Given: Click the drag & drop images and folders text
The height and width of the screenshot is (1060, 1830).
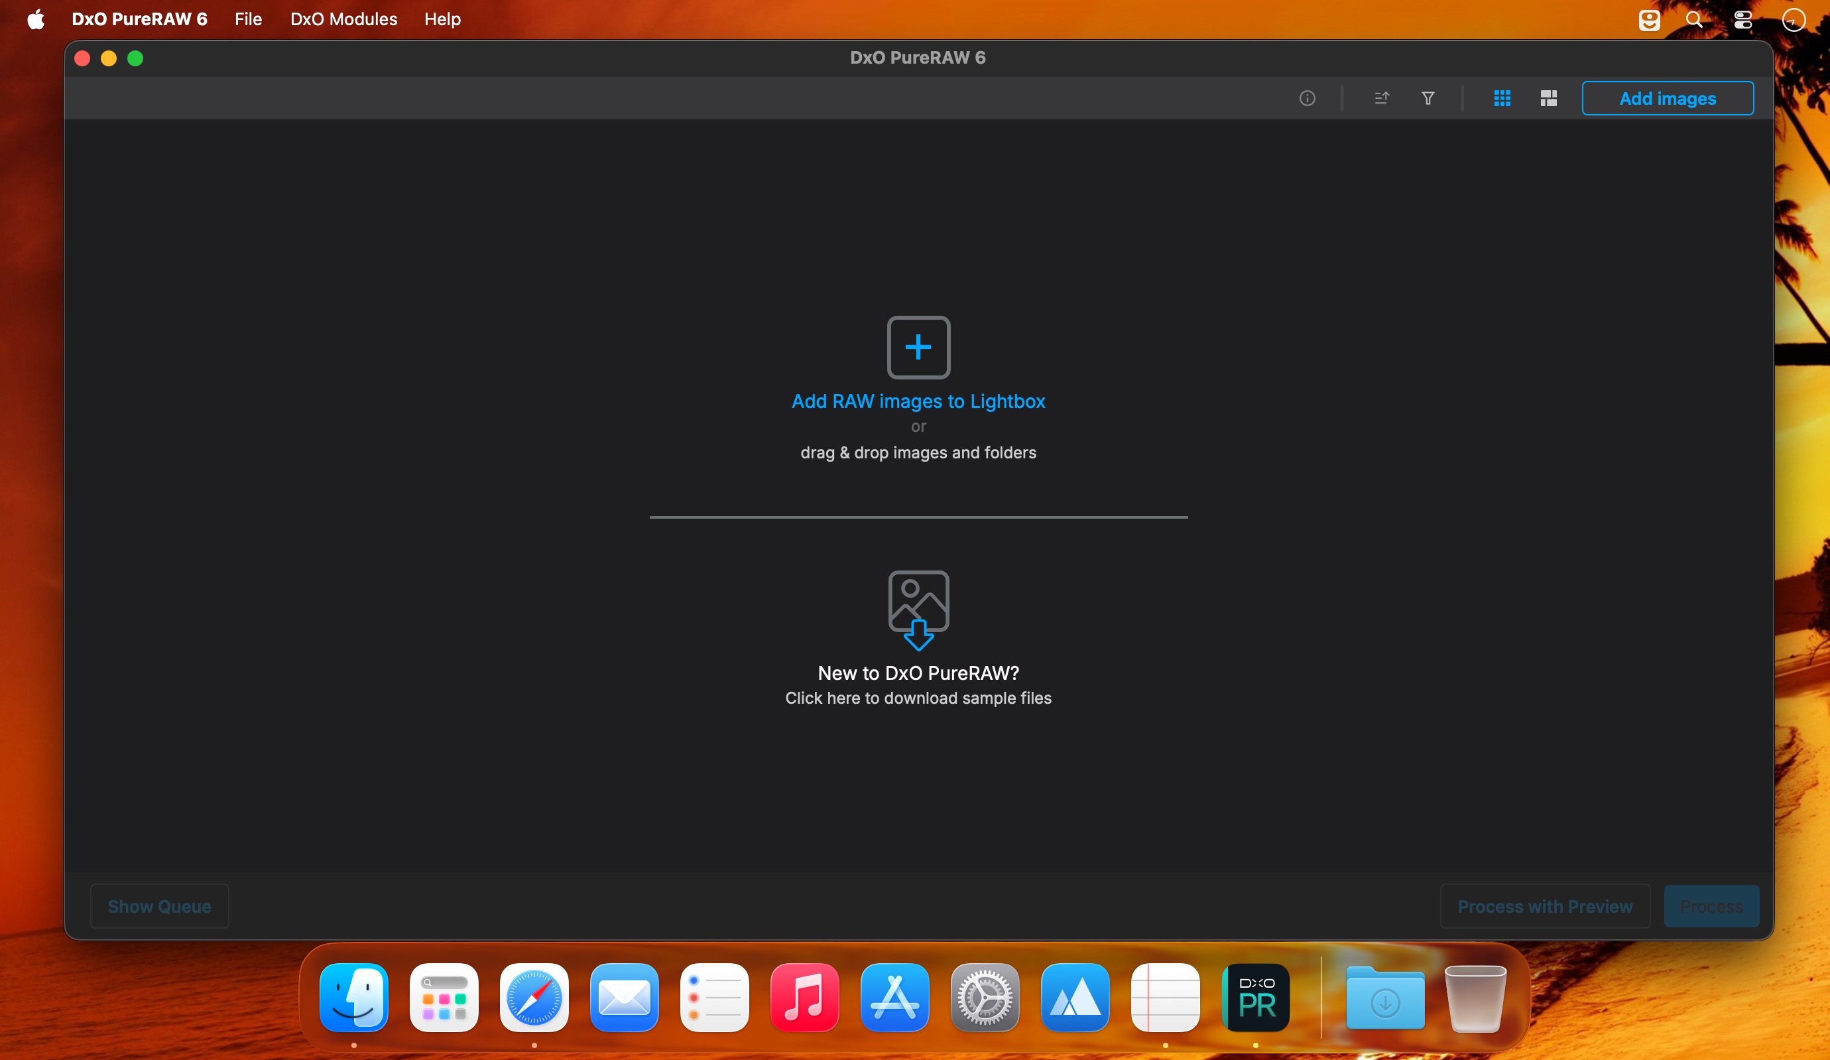Looking at the screenshot, I should point(918,452).
